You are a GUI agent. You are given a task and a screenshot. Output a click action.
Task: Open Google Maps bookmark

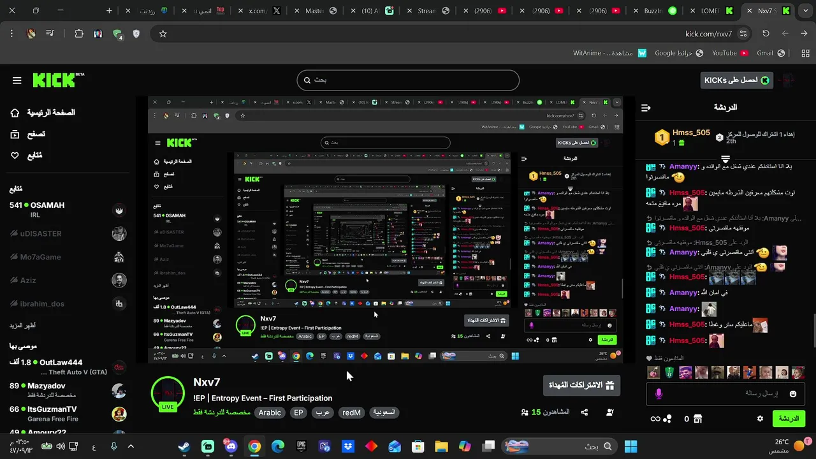(x=679, y=53)
